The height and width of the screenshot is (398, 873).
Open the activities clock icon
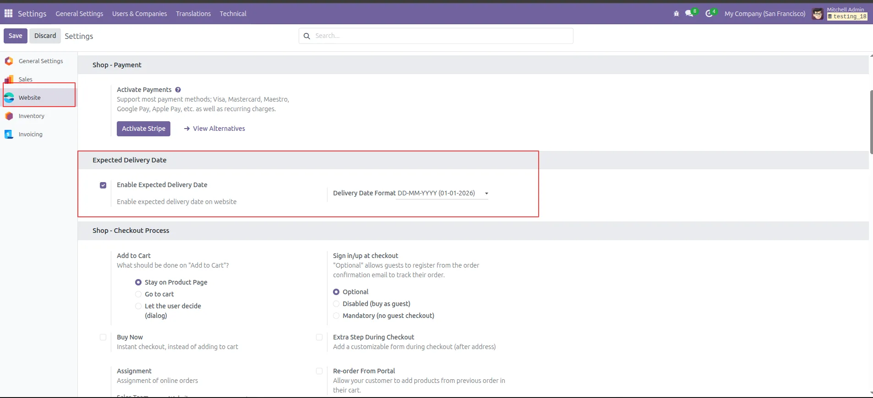[709, 14]
